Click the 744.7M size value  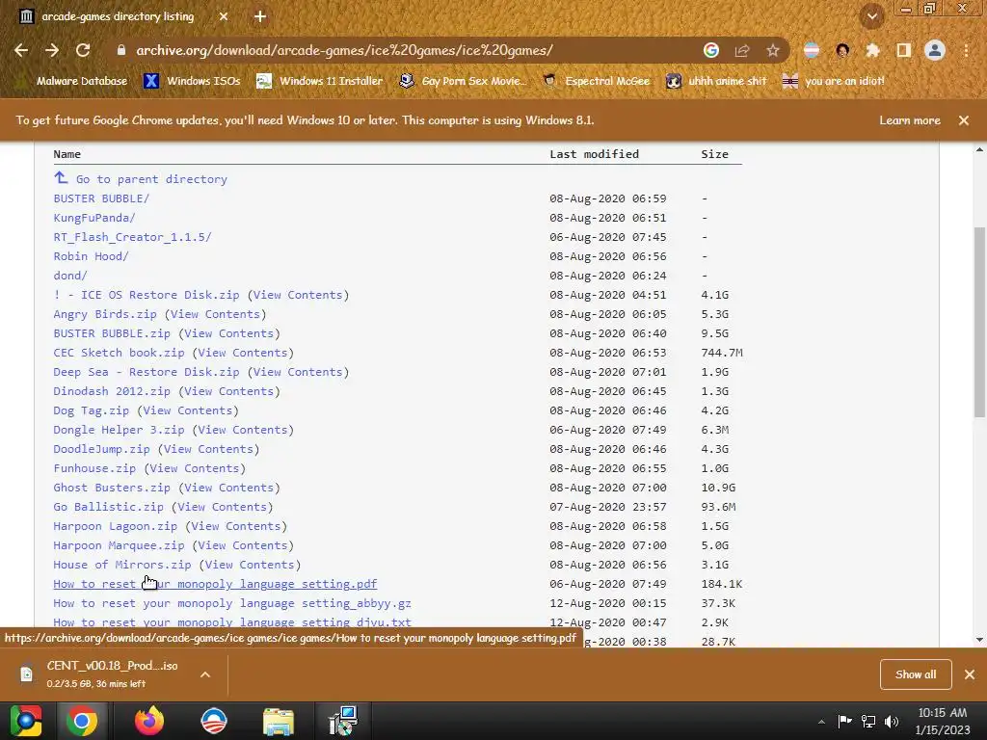[x=722, y=353]
